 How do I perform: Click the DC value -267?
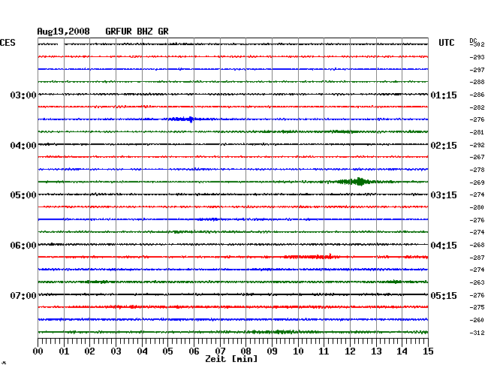click(477, 157)
